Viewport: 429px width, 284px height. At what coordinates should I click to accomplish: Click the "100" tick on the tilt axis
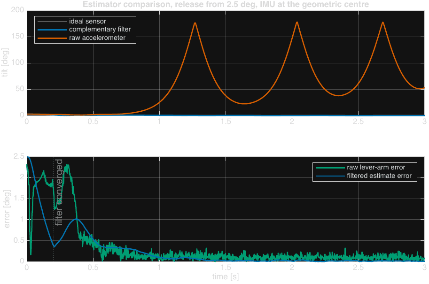point(18,62)
